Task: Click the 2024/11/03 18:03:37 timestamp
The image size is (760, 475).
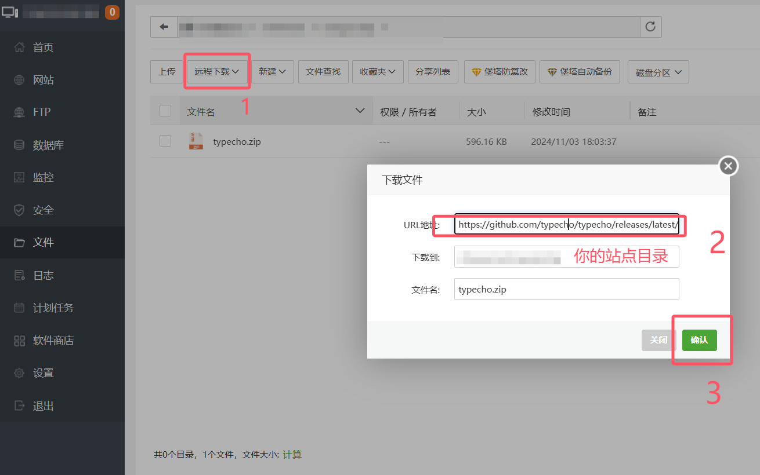Action: click(574, 141)
